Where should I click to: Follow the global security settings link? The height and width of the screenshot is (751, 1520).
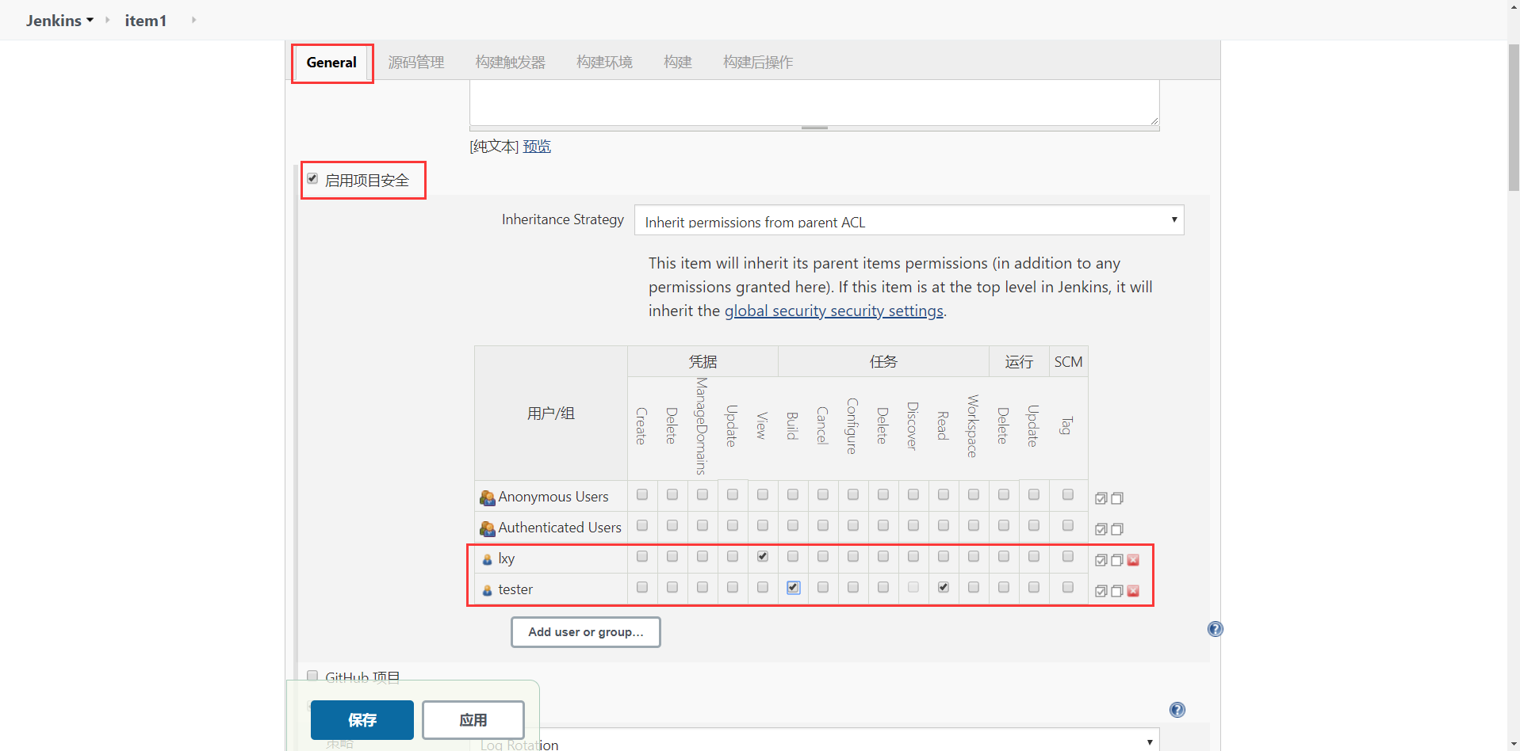(x=834, y=311)
